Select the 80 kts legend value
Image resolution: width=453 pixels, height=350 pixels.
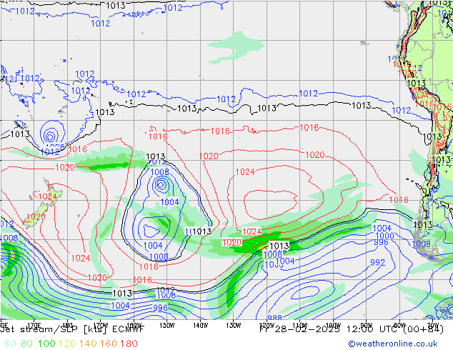coord(26,344)
